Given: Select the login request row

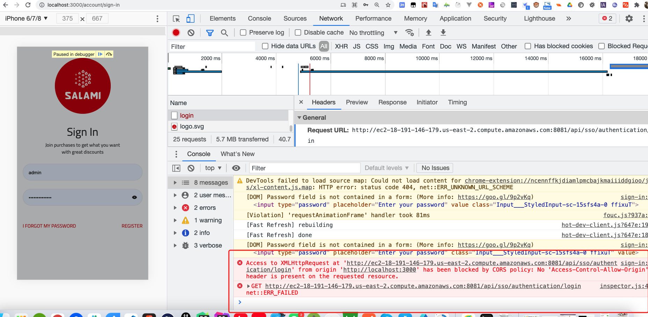Looking at the screenshot, I should point(229,116).
